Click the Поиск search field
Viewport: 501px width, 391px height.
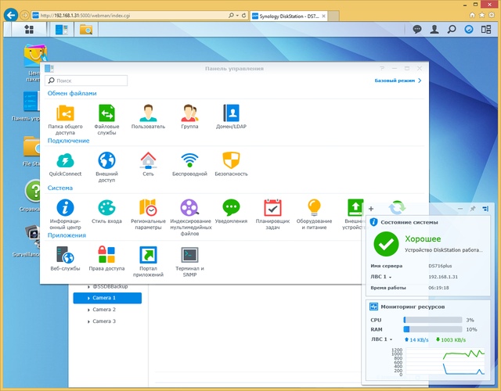click(x=86, y=81)
